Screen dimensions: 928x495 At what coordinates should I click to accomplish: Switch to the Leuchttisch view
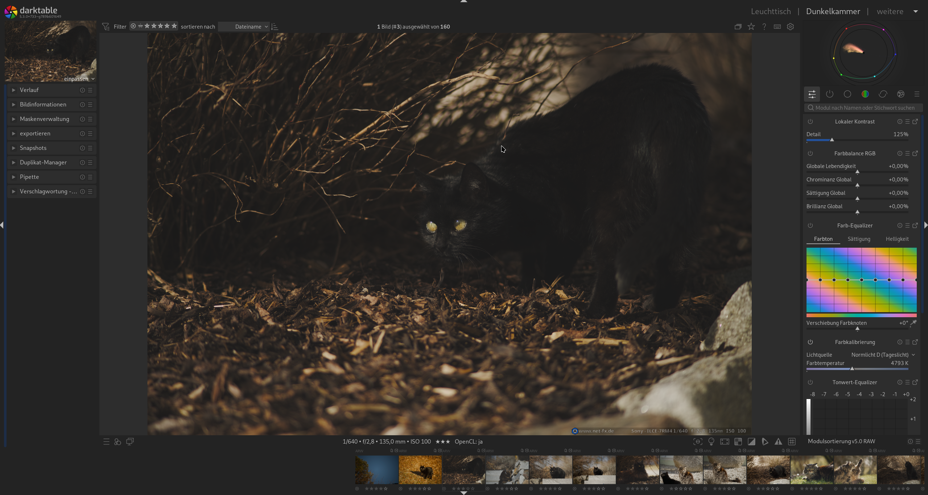click(x=771, y=11)
